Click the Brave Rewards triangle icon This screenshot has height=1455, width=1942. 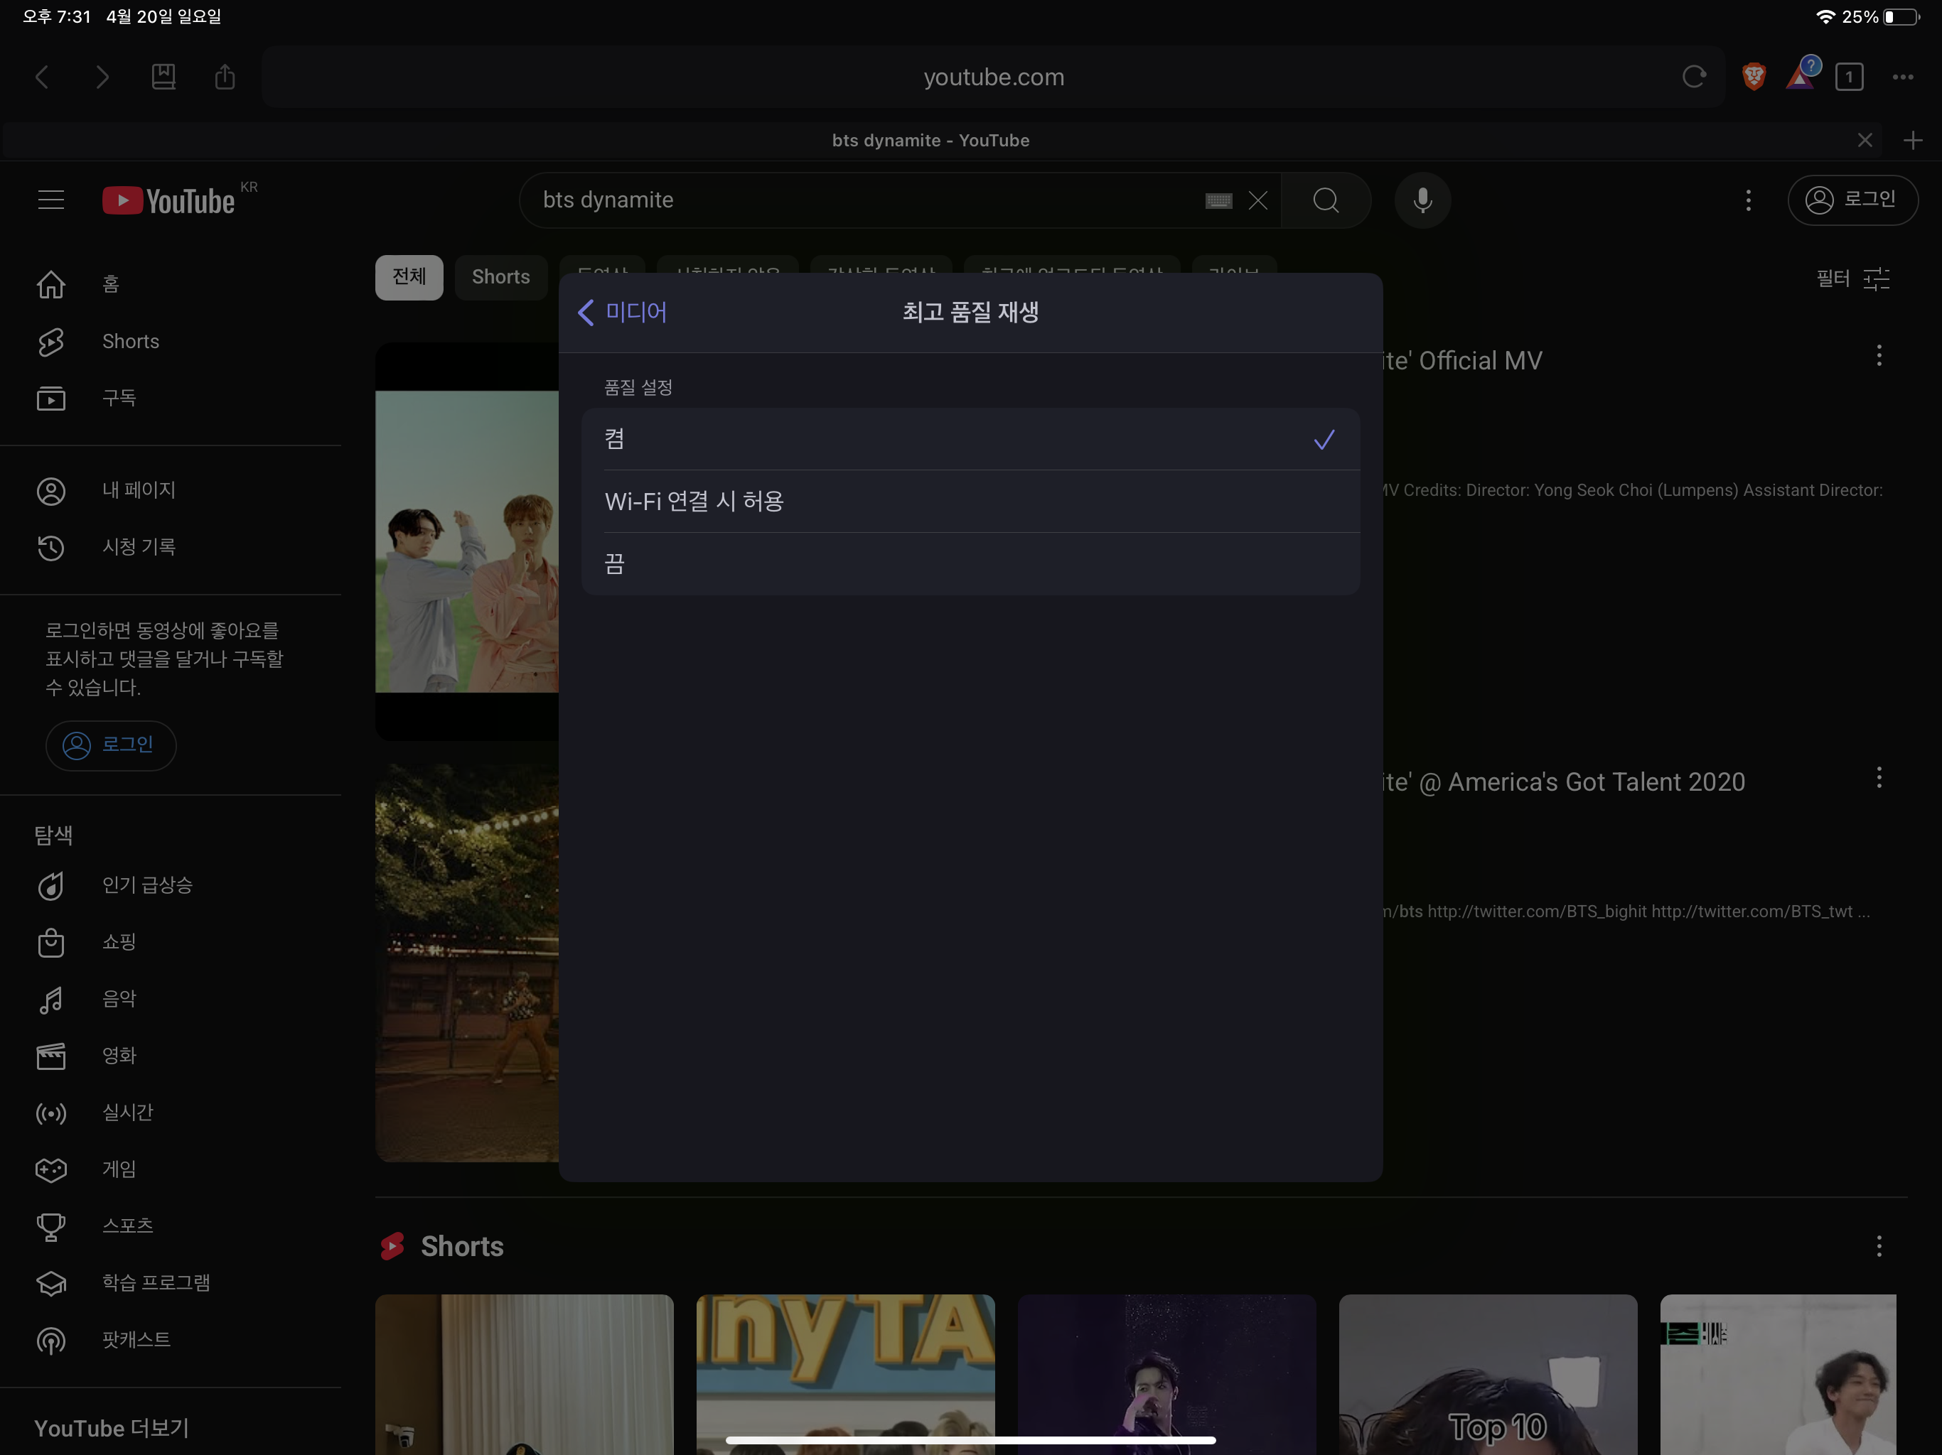1800,77
